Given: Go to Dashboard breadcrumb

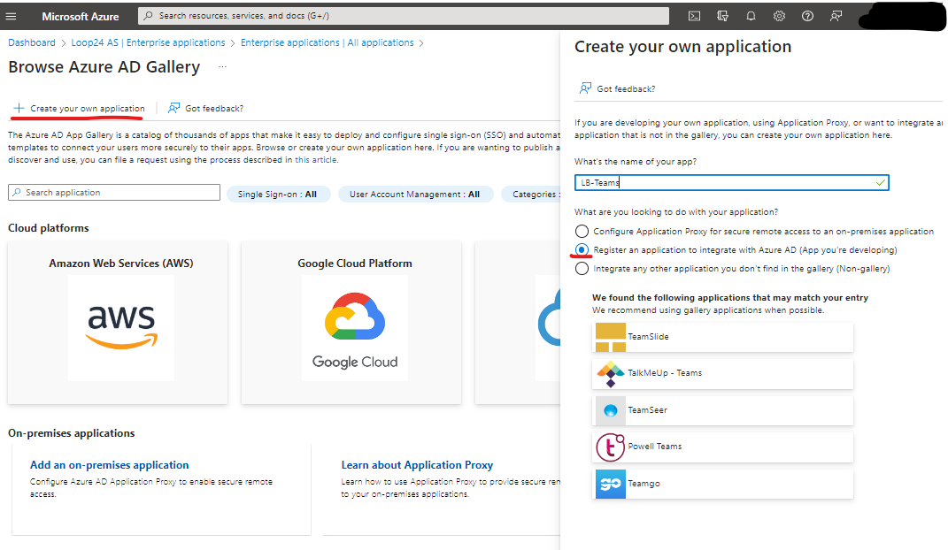Looking at the screenshot, I should coord(32,42).
